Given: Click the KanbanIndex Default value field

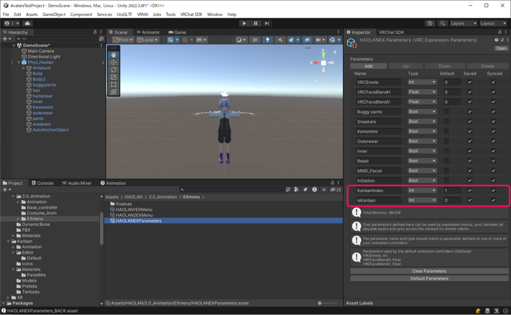Looking at the screenshot, I should tap(452, 190).
